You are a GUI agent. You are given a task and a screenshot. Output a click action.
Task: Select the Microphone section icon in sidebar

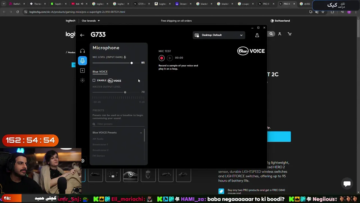[82, 61]
